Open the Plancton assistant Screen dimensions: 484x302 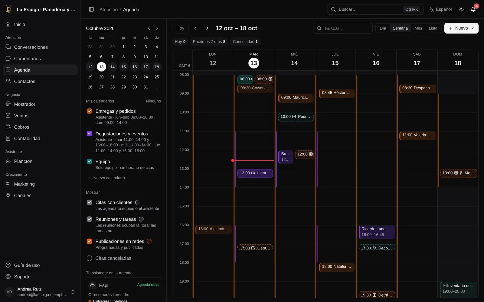(40, 161)
